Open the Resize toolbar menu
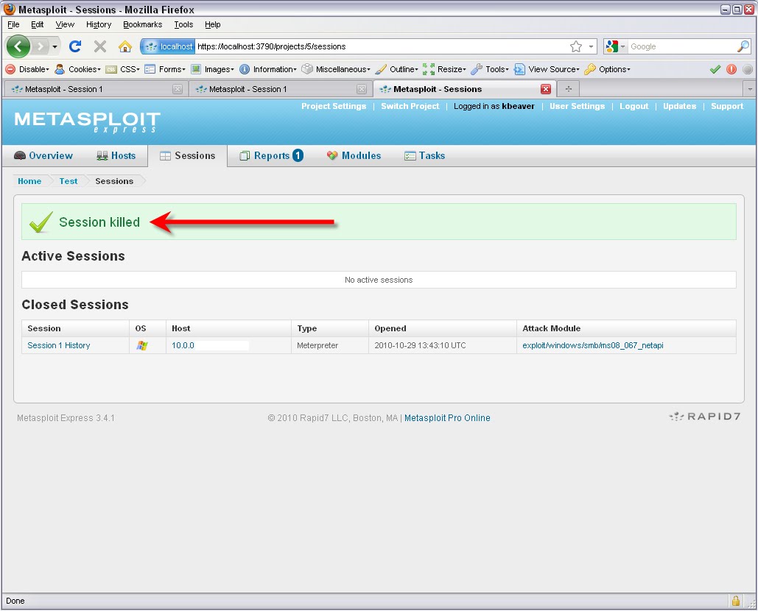Viewport: 758px width, 611px height. (x=444, y=69)
